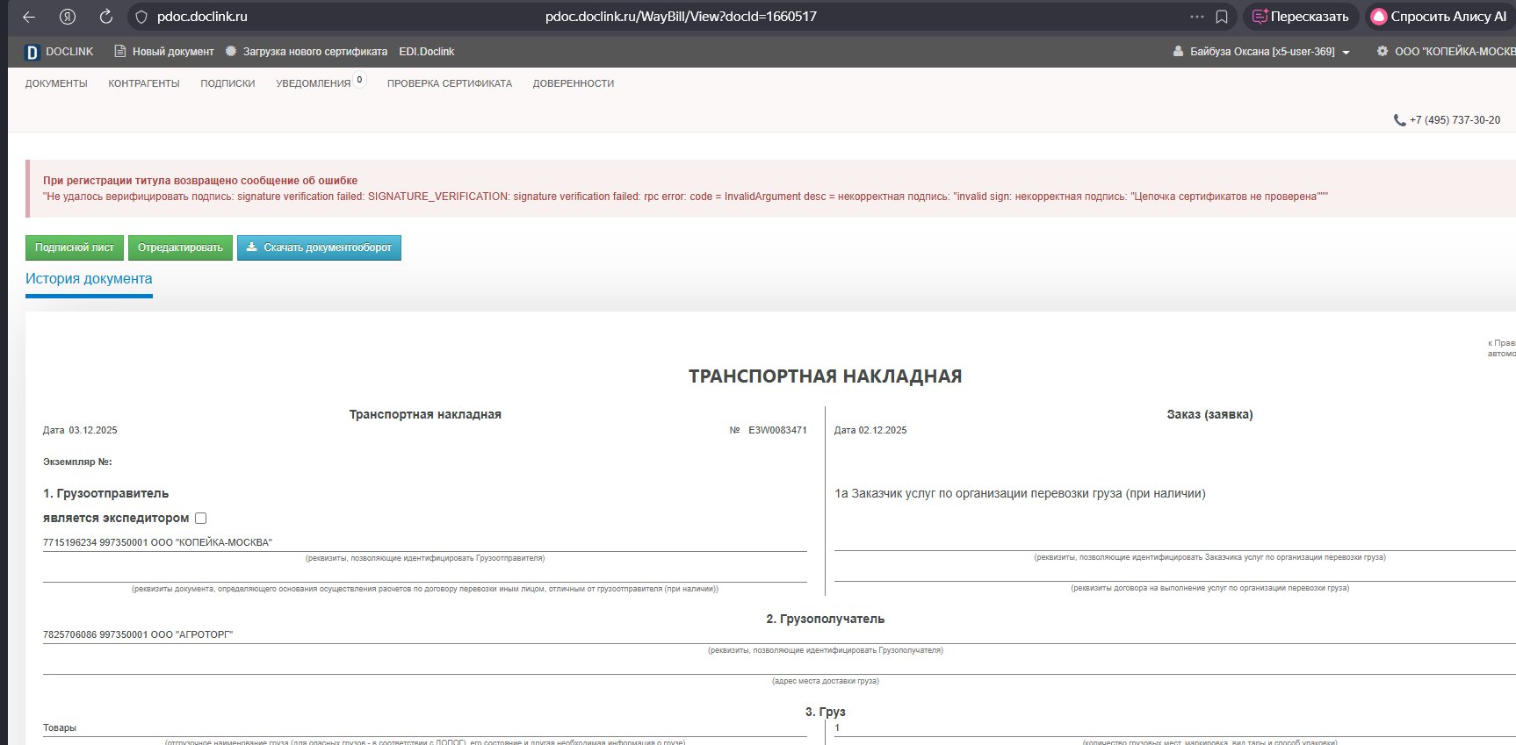1516x745 pixels.
Task: Open the ДОВЕРЕННОСТИ menu item
Action: [574, 83]
